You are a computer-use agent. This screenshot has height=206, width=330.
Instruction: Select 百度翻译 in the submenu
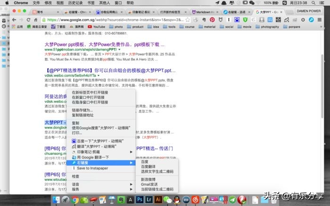click(x=157, y=166)
